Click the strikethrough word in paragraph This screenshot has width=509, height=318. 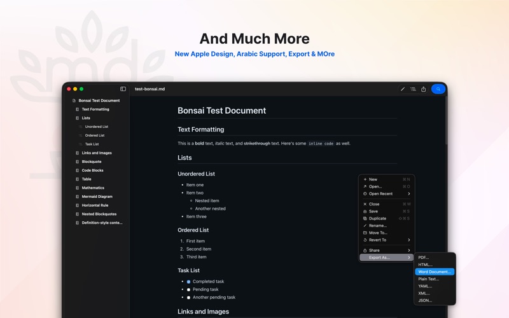click(x=257, y=144)
